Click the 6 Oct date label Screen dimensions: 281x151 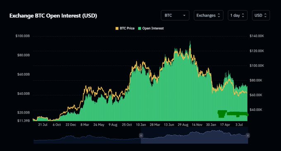coord(57,125)
